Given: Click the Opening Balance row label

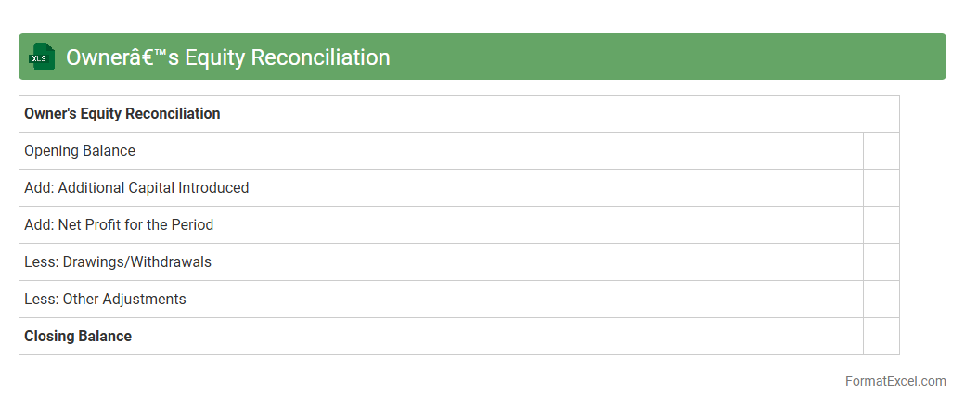Looking at the screenshot, I should click(80, 151).
